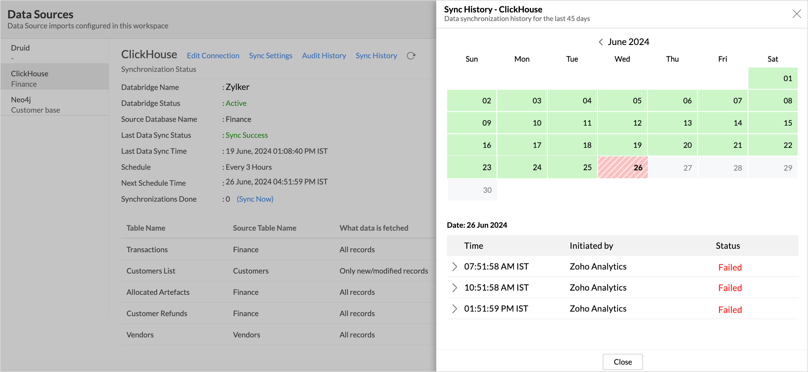Open Sync Settings link
This screenshot has height=372, width=808.
pyautogui.click(x=271, y=56)
